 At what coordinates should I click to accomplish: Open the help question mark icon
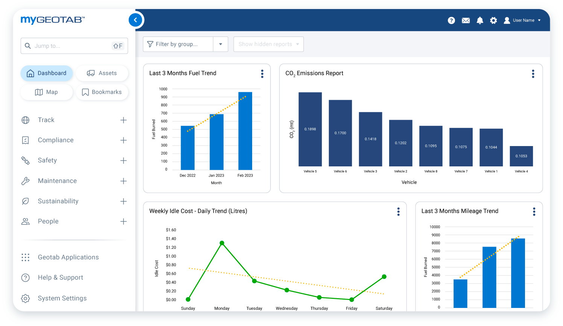click(451, 20)
